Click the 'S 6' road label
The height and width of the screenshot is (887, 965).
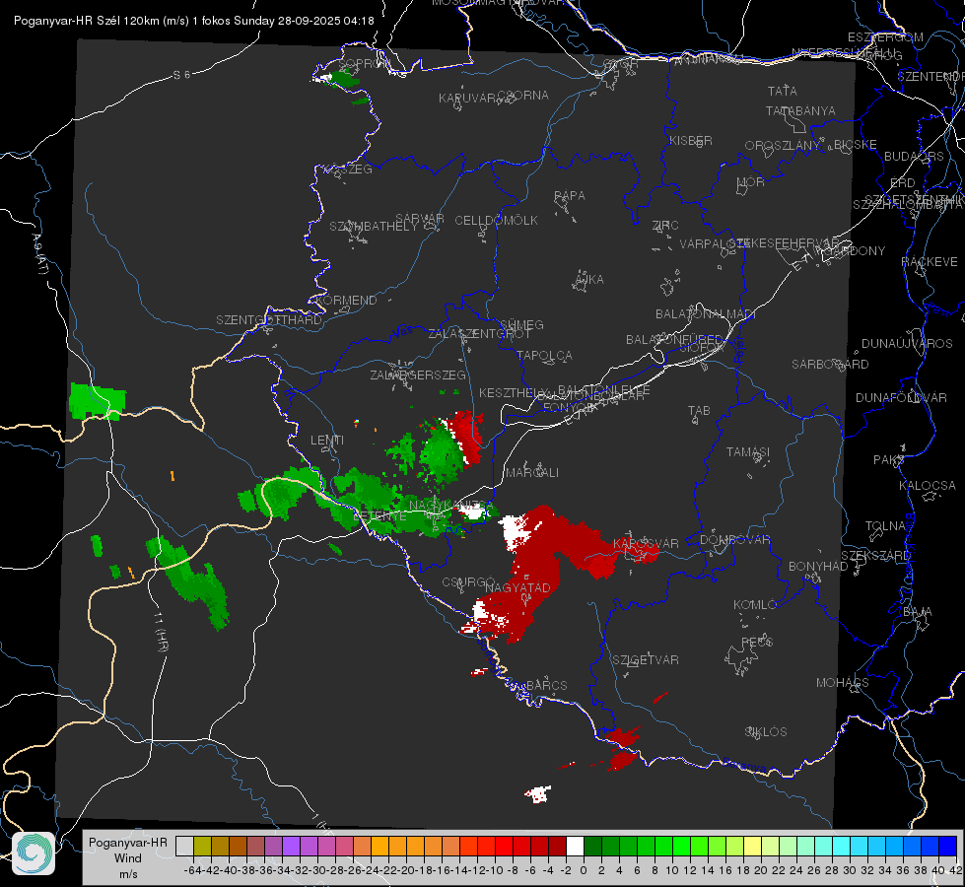pos(182,75)
